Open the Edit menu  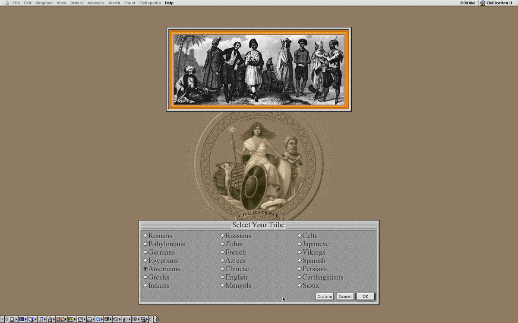[28, 3]
